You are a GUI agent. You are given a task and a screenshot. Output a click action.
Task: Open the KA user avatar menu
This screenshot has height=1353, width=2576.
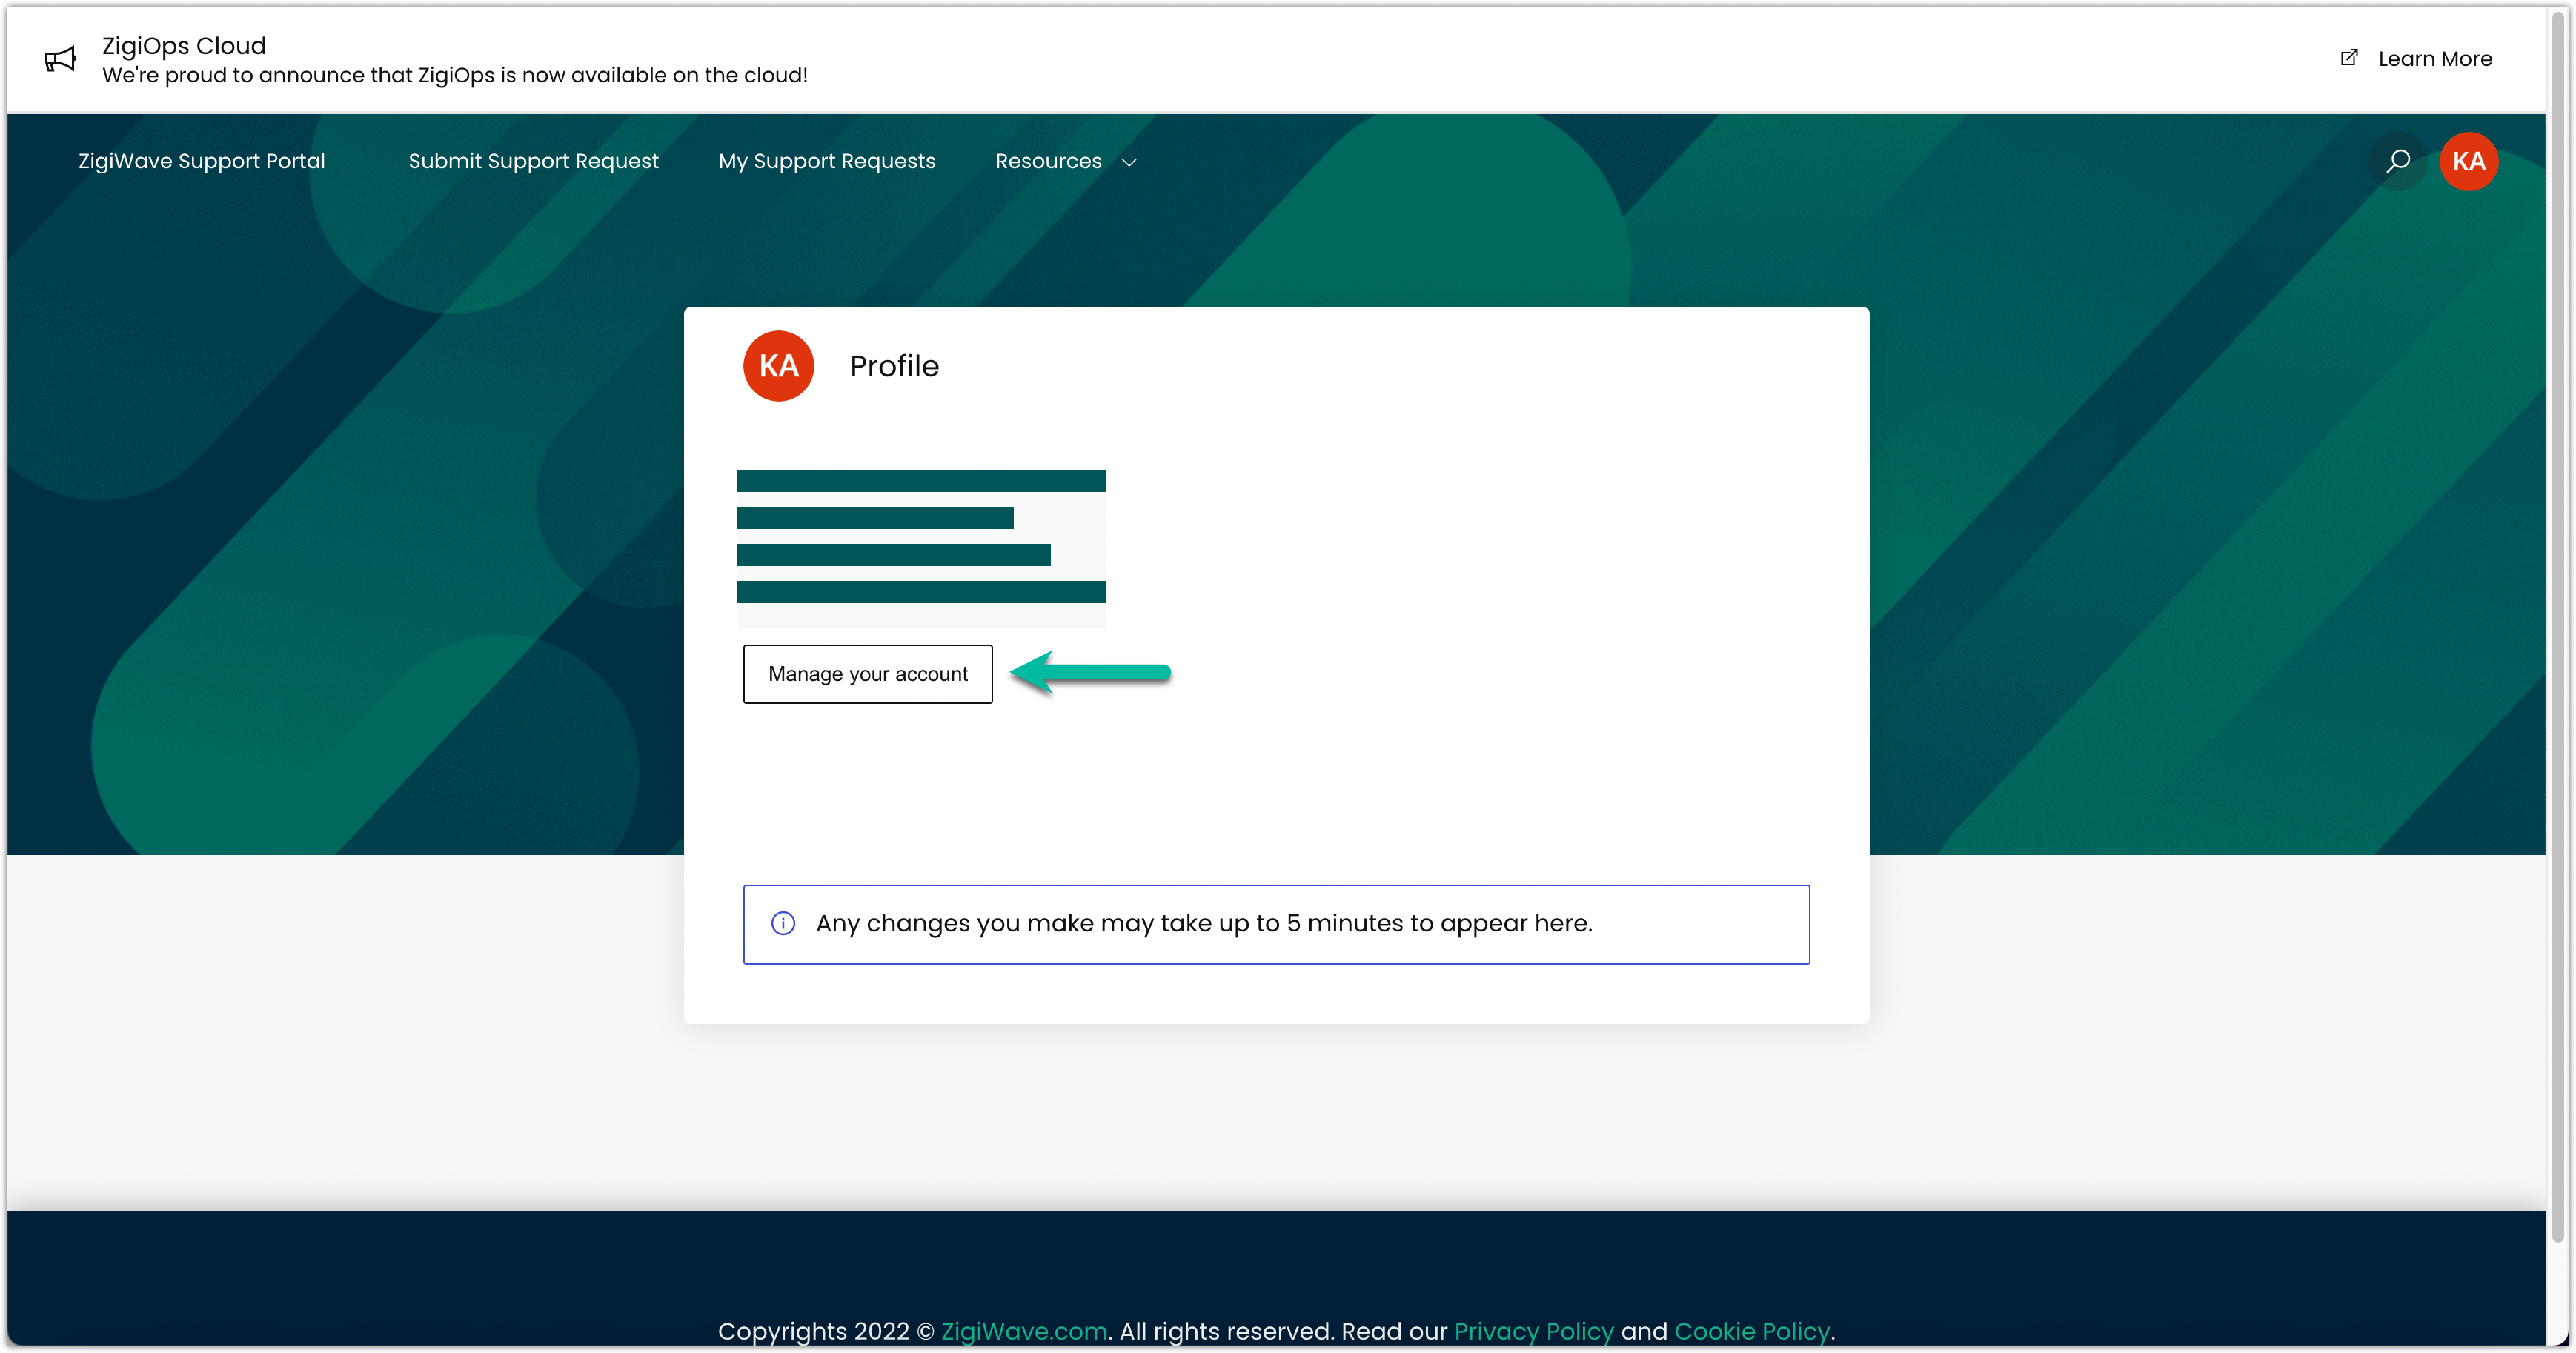(x=2468, y=161)
